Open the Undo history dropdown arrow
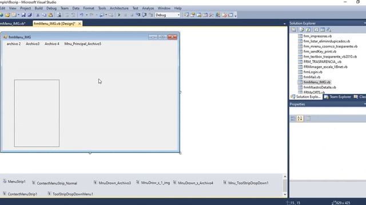Screen dimensions: 366x205 click(x=86, y=15)
